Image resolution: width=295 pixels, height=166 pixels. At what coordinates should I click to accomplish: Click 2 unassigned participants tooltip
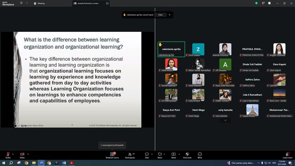point(112,145)
